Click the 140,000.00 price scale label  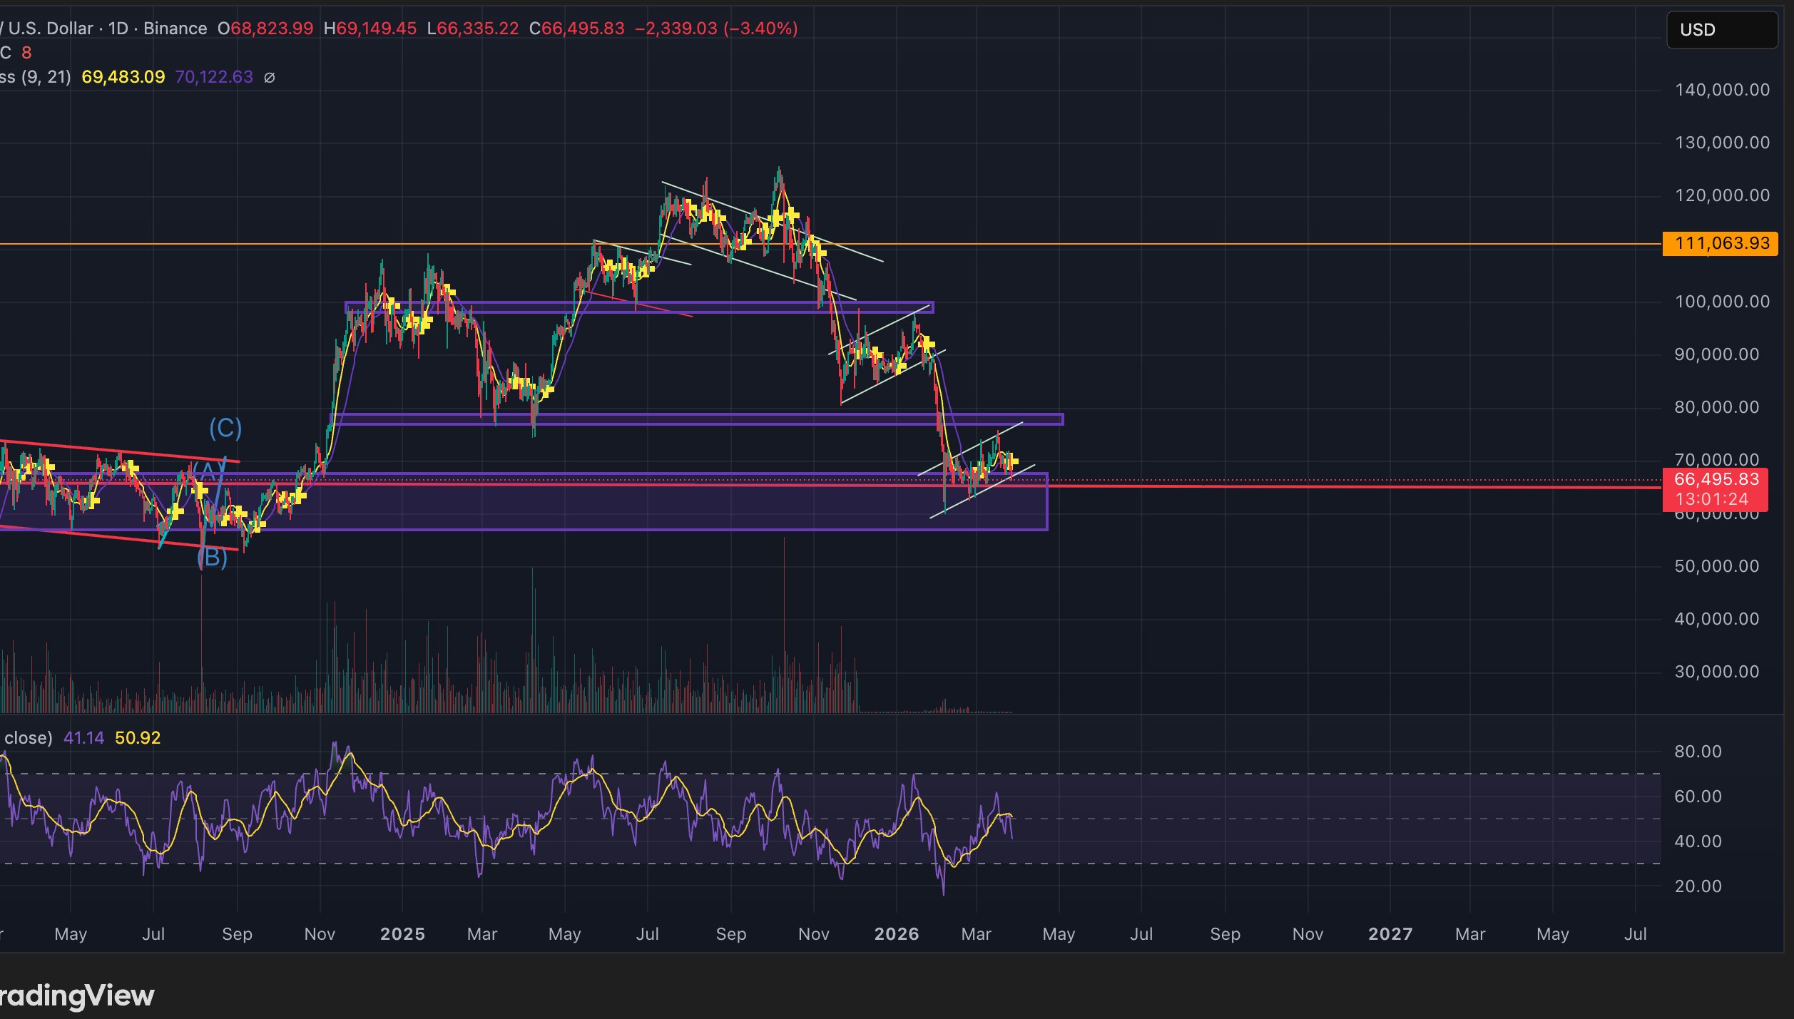click(1721, 90)
